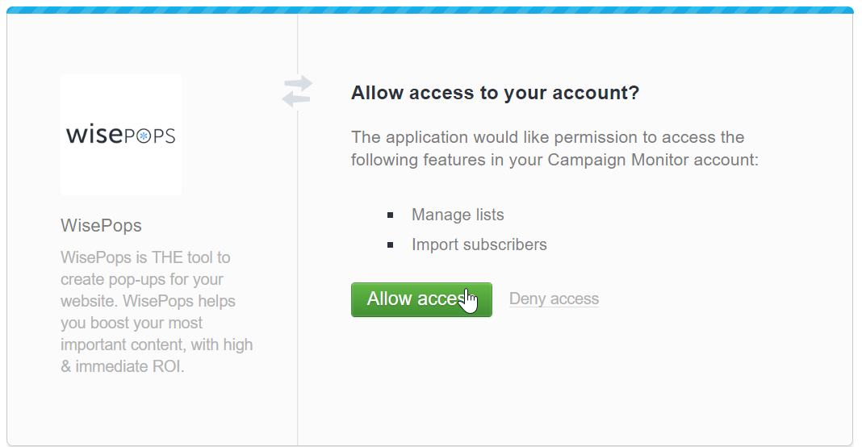Image resolution: width=862 pixels, height=447 pixels.
Task: Click the words Campaign Monitor in the description
Action: pos(617,160)
